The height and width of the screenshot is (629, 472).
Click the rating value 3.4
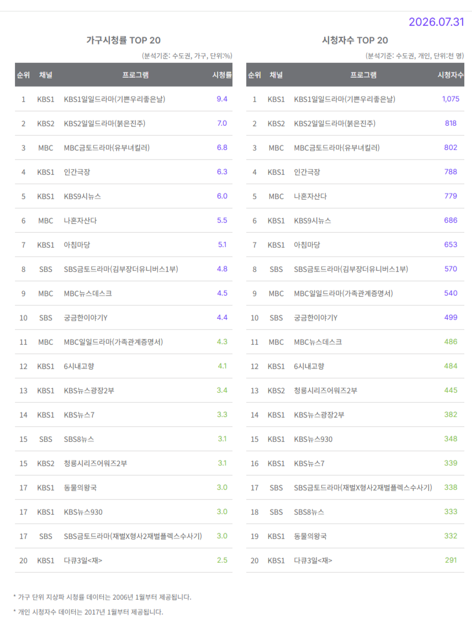click(222, 390)
